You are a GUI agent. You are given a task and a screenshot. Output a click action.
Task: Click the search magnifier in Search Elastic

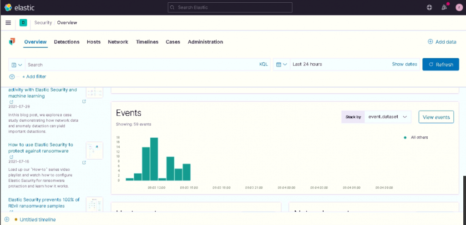click(172, 7)
